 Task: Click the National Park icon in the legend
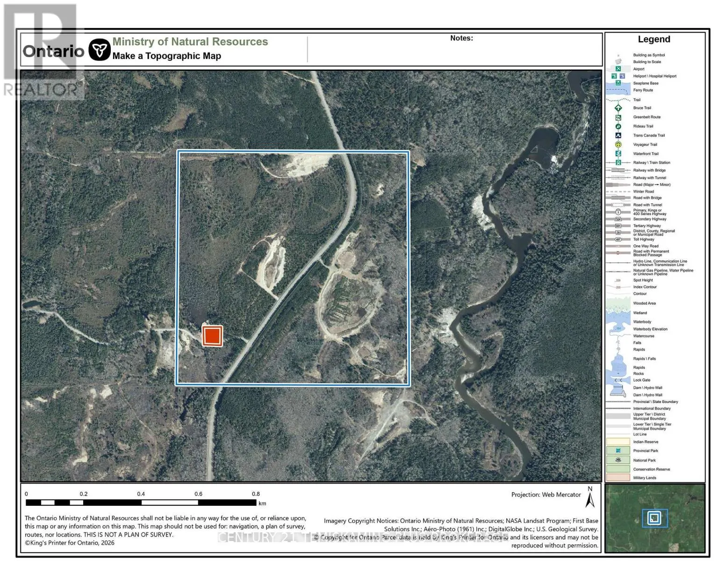click(618, 460)
